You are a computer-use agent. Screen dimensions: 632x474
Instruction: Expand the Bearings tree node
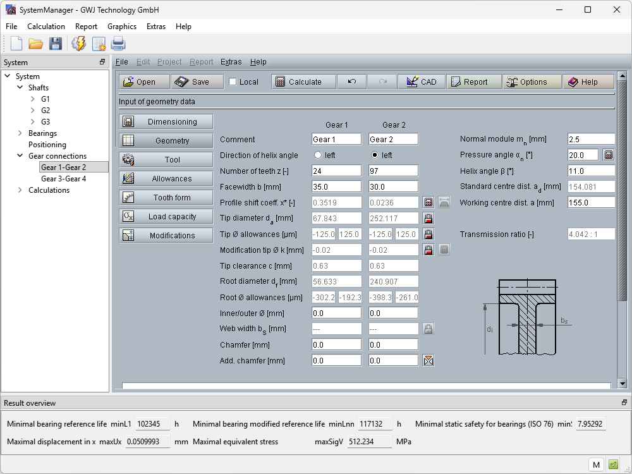[20, 133]
